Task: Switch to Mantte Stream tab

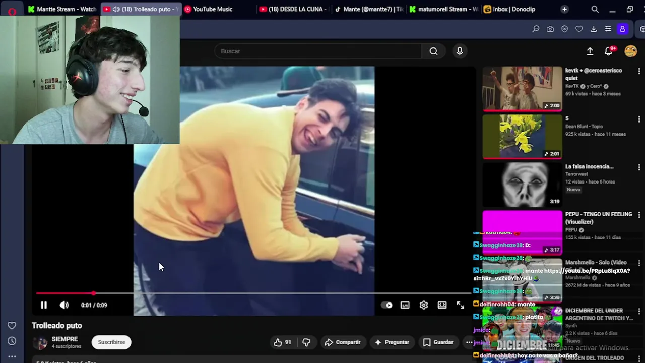Action: [62, 9]
